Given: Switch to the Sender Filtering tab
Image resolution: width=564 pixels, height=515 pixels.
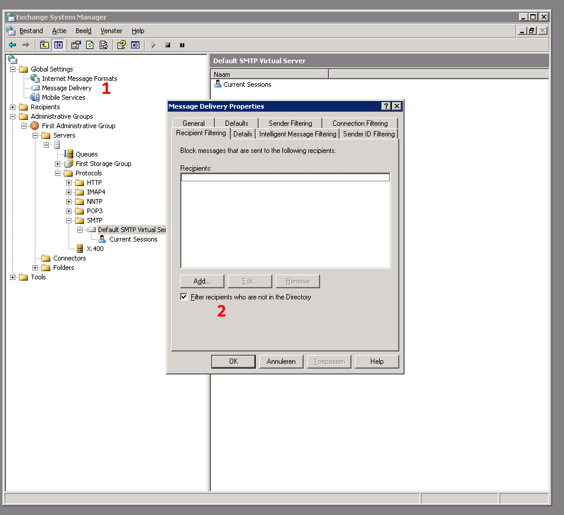Looking at the screenshot, I should [x=291, y=123].
